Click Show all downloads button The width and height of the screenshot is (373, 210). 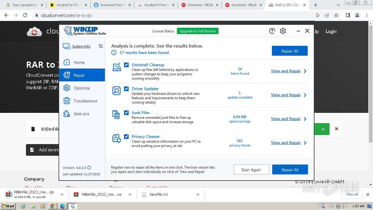point(352,194)
